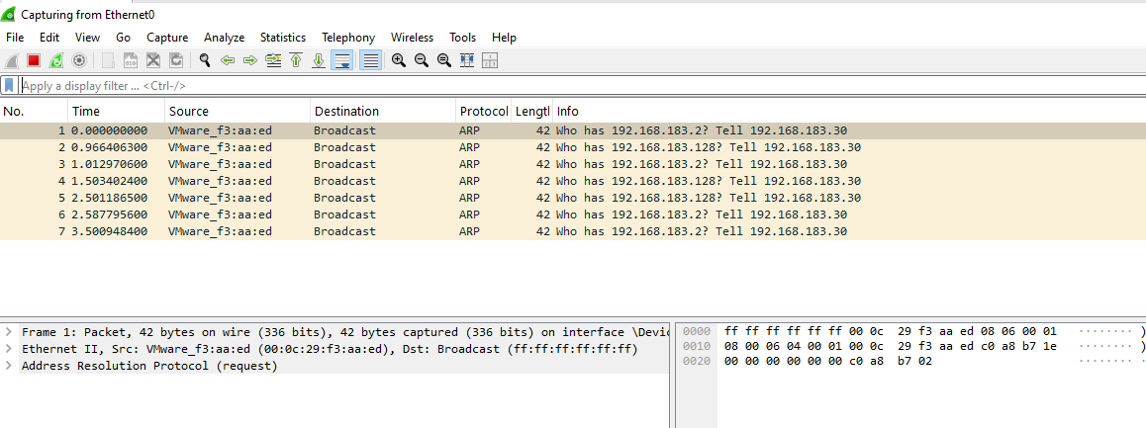Sort by the Info column header

[x=849, y=111]
